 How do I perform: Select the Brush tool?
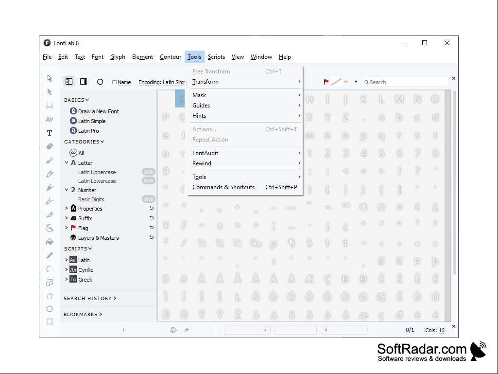tap(50, 160)
